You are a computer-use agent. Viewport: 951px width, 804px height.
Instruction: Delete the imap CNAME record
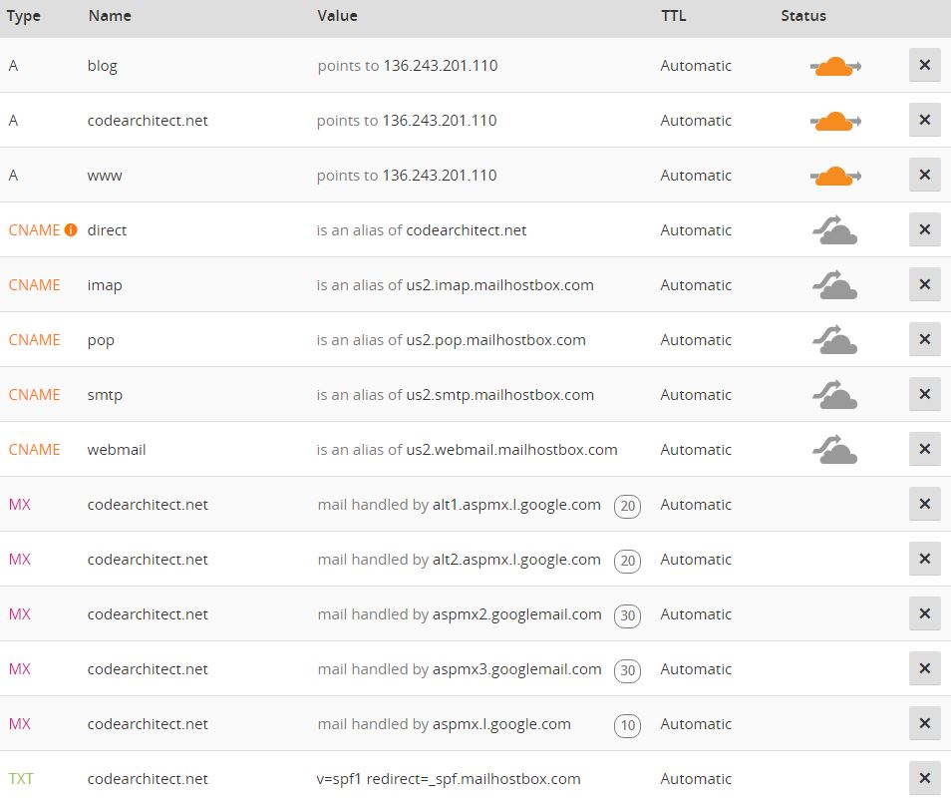tap(924, 284)
